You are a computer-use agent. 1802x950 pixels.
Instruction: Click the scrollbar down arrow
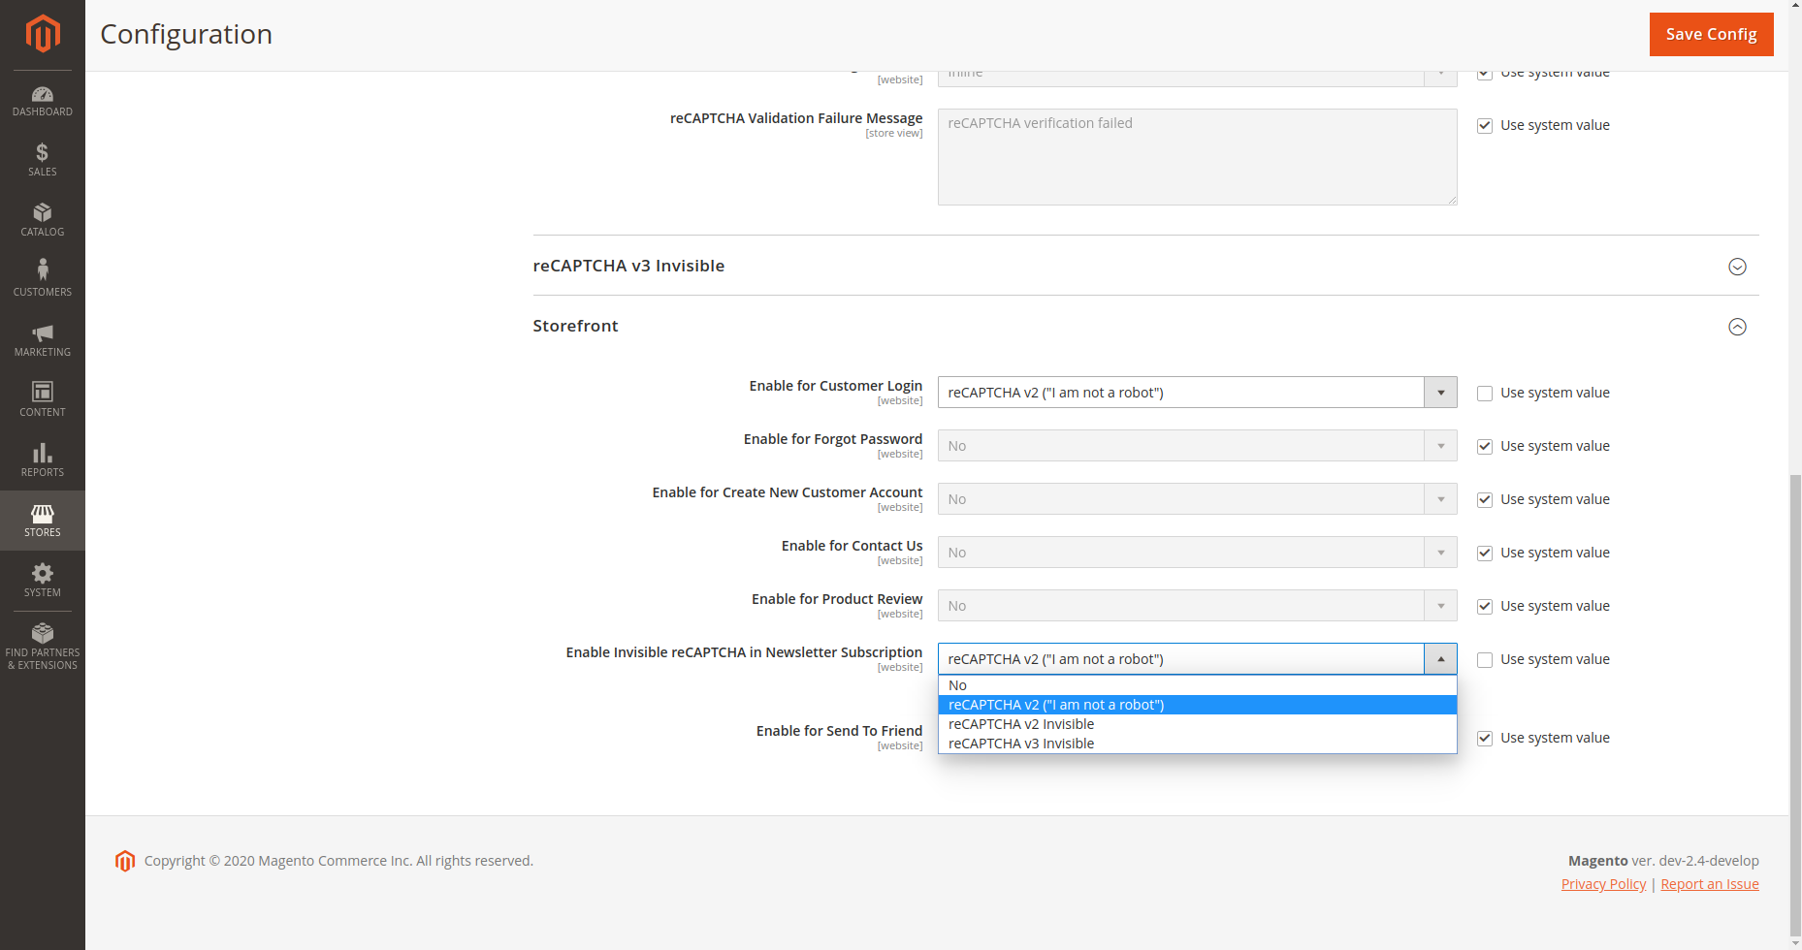[x=1795, y=943]
